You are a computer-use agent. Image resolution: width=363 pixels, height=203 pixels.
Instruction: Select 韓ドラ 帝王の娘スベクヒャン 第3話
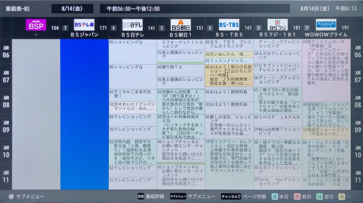[x=278, y=100]
